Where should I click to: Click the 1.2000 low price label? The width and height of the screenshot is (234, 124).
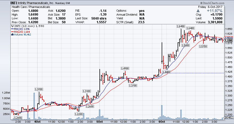coord(18,117)
